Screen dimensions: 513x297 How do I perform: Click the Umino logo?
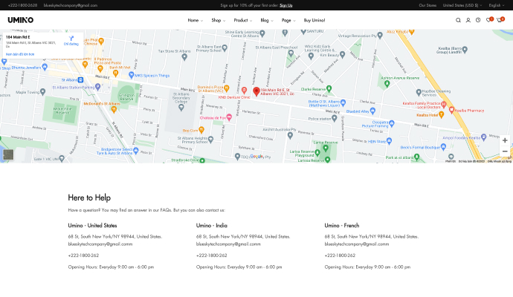pyautogui.click(x=21, y=20)
